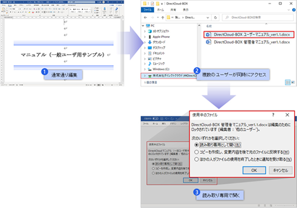Open the address bar dropdown chevron in Explorer
The height and width of the screenshot is (208, 297).
208,18
